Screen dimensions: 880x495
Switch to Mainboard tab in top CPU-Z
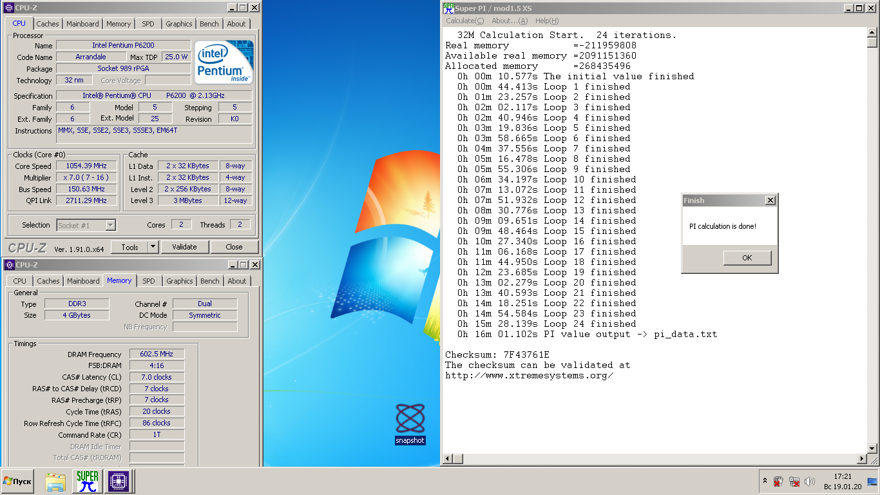(x=83, y=24)
